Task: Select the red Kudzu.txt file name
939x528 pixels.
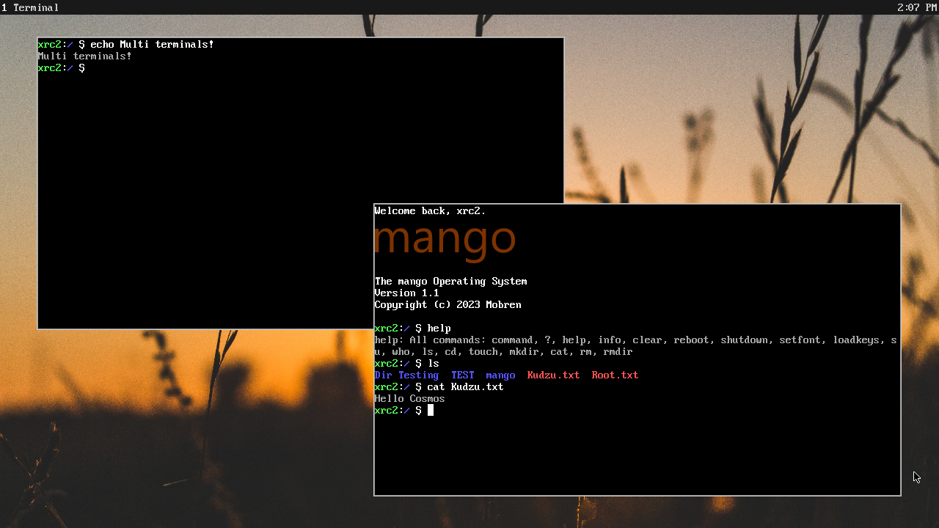Action: 553,375
